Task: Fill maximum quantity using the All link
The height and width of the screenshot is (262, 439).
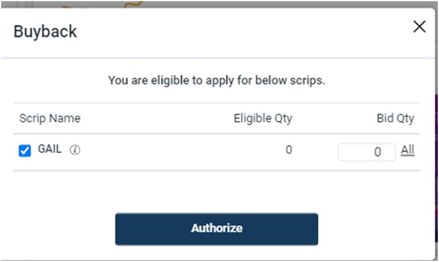Action: pyautogui.click(x=408, y=150)
